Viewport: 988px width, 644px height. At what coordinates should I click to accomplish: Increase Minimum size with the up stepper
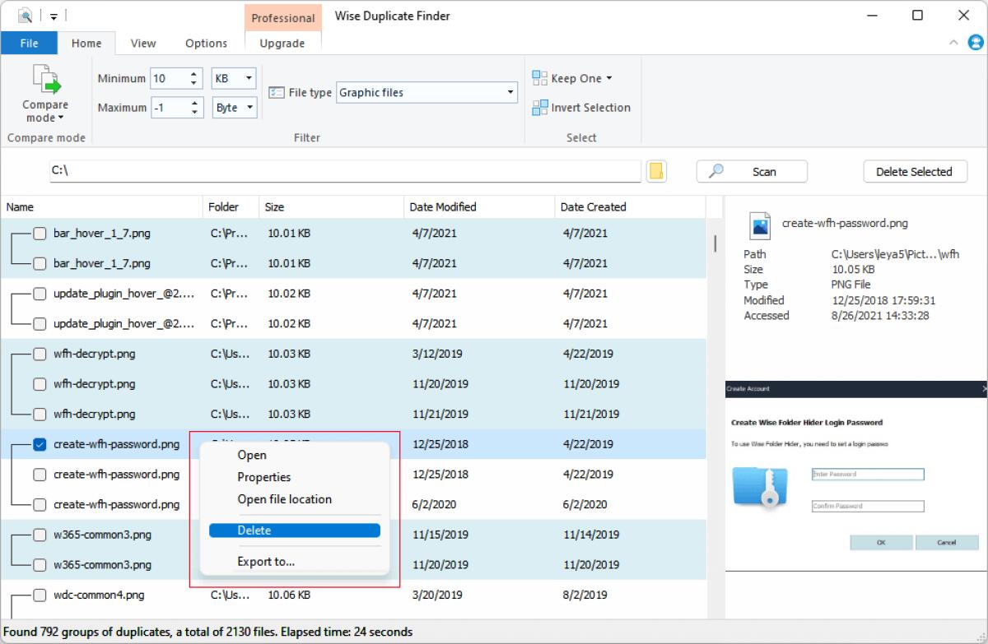pyautogui.click(x=194, y=73)
